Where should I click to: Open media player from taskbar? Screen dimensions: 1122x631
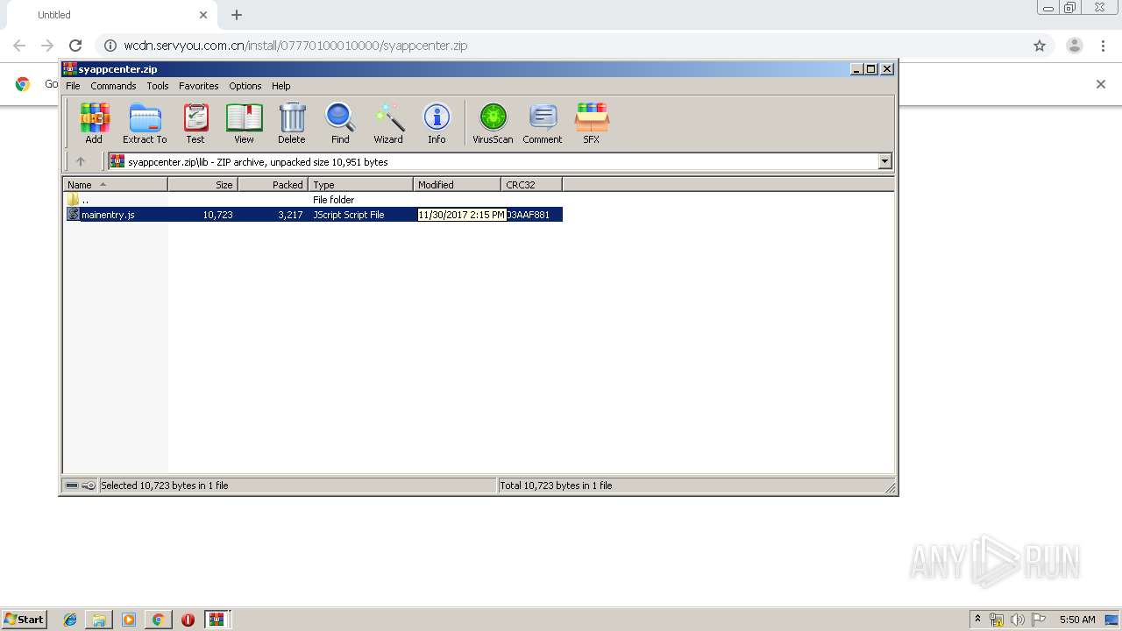tap(129, 620)
